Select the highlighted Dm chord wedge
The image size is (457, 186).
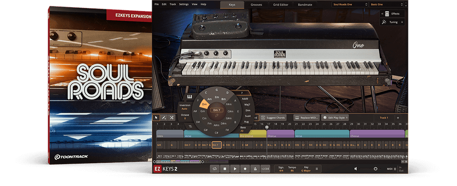pos(204,104)
